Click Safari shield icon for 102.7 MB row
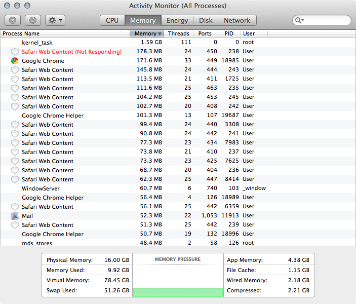This screenshot has height=304, width=356. click(x=15, y=106)
